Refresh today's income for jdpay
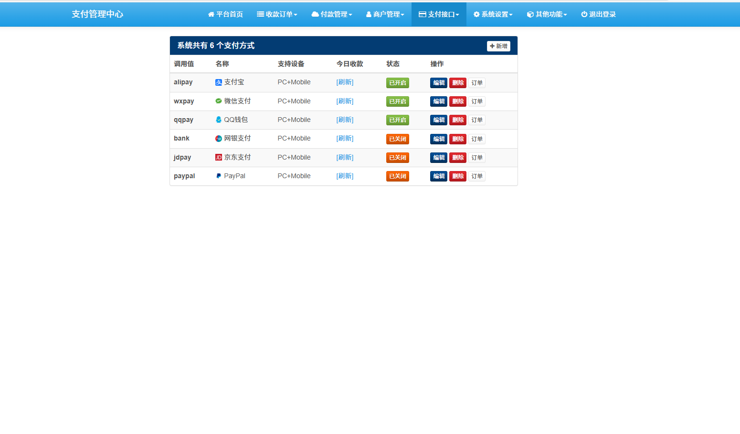The width and height of the screenshot is (740, 434). (345, 157)
